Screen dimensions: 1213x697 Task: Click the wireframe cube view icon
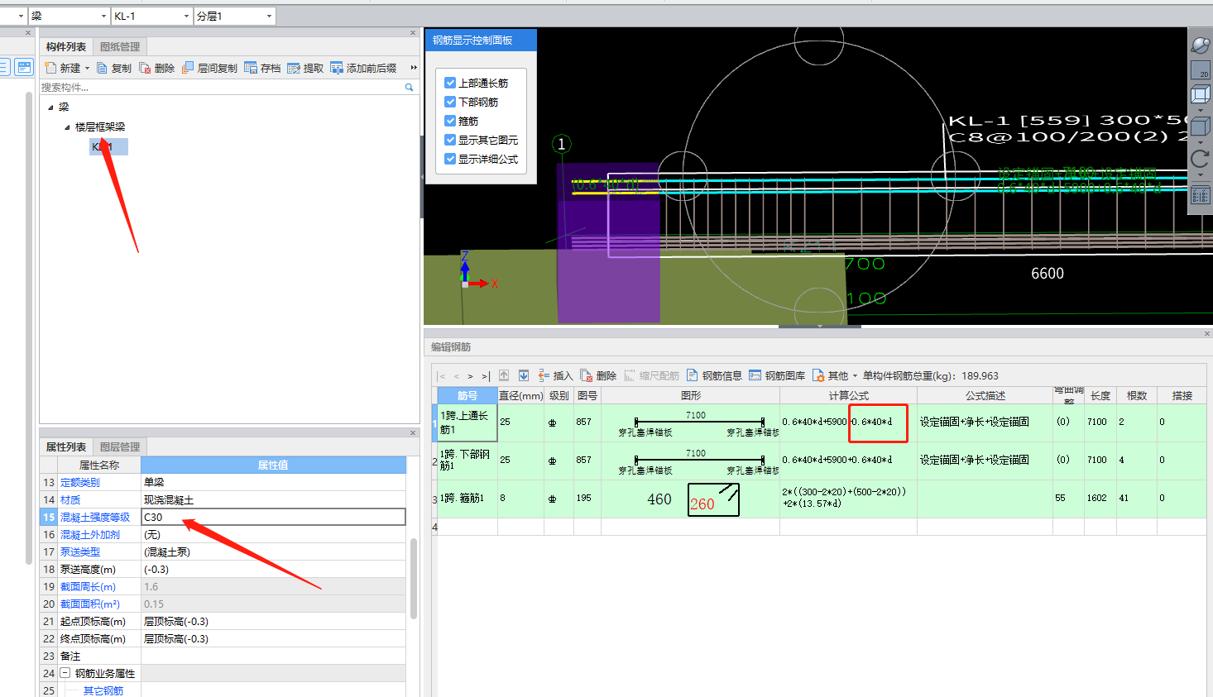(x=1201, y=95)
